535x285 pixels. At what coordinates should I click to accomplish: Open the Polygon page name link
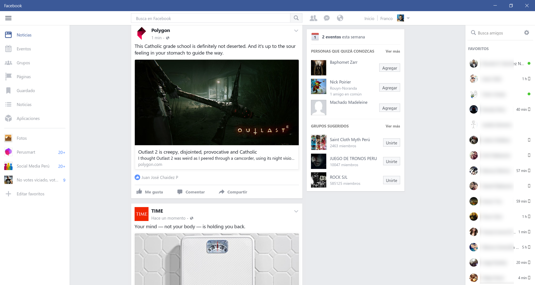pos(160,30)
